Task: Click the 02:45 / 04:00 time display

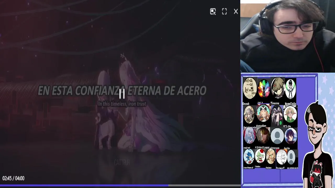Action: pyautogui.click(x=13, y=178)
